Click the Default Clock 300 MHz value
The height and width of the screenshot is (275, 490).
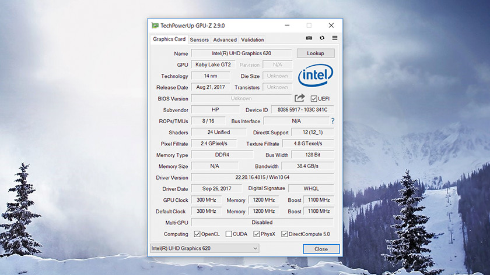coord(206,211)
